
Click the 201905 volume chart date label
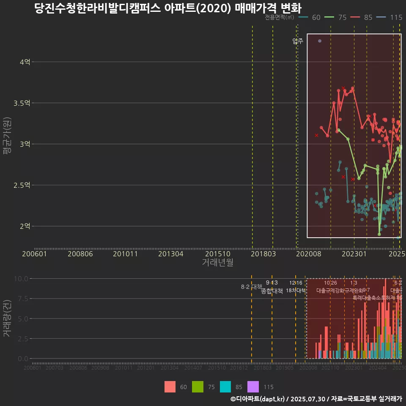[285, 368]
